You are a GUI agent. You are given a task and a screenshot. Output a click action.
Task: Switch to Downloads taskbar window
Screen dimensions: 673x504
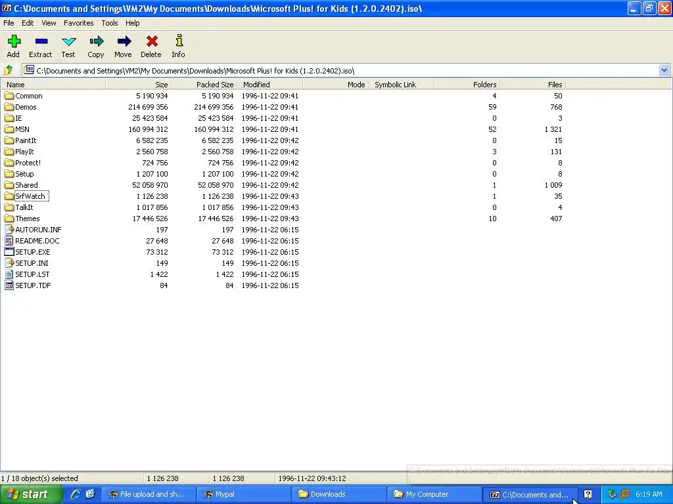point(340,494)
